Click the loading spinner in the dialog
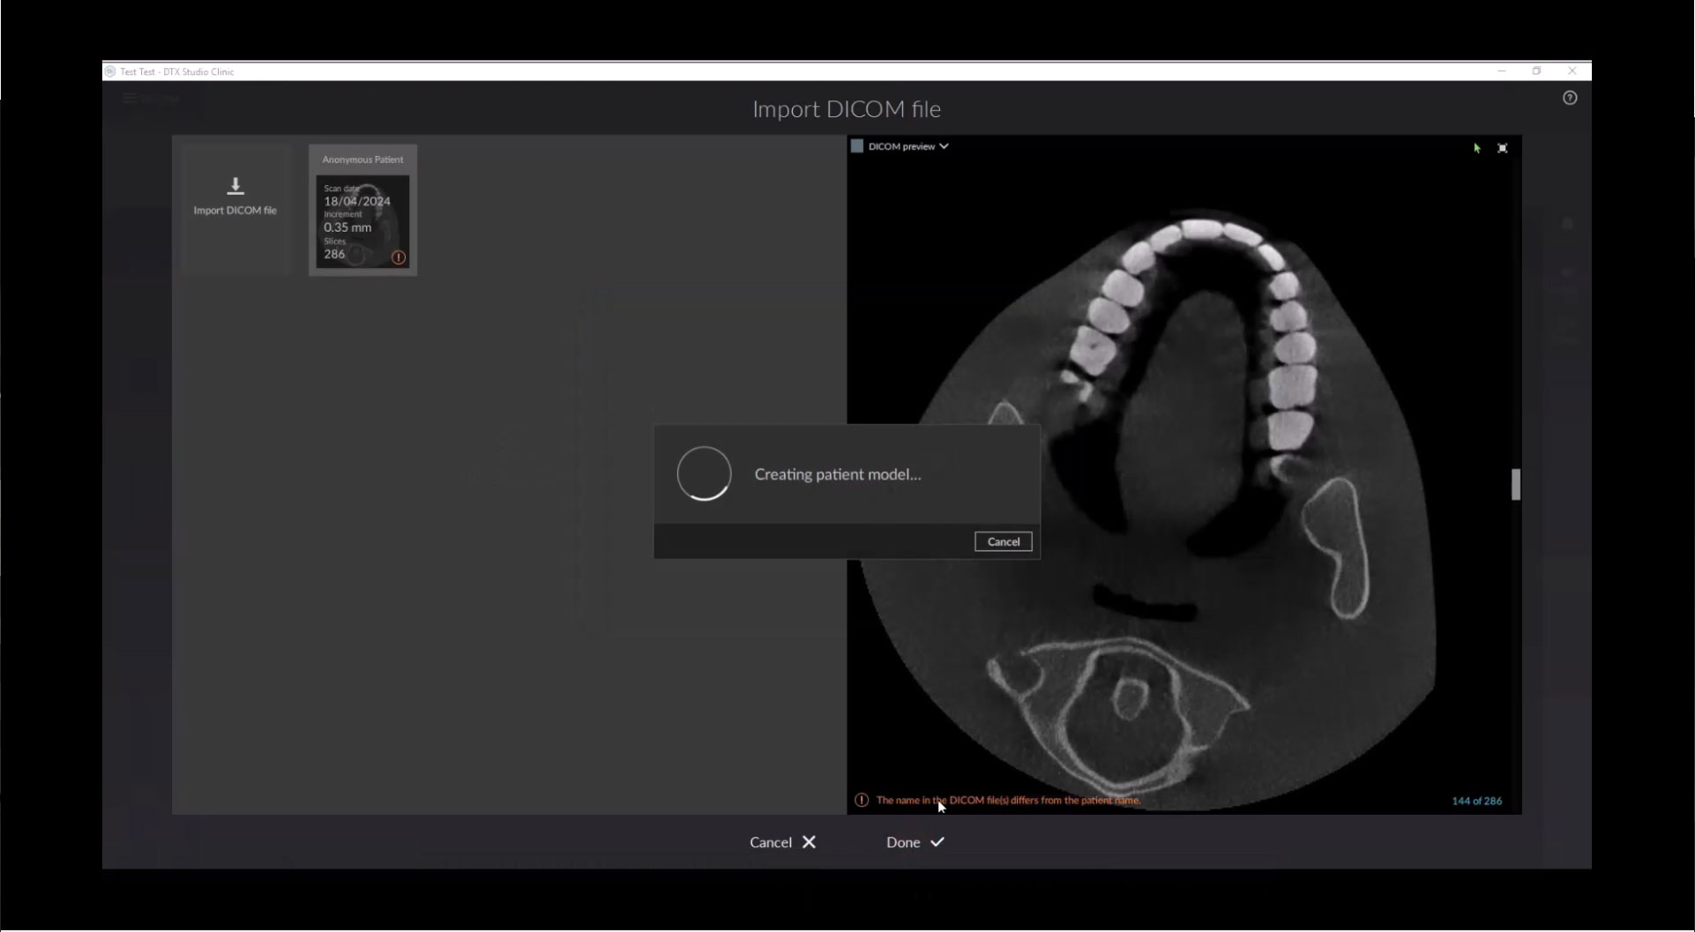The height and width of the screenshot is (932, 1695). [704, 473]
